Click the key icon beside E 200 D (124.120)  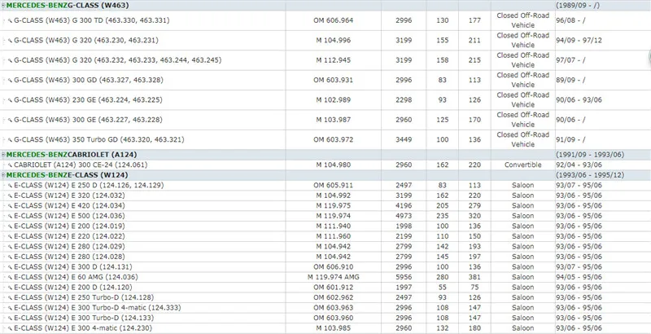(10, 287)
